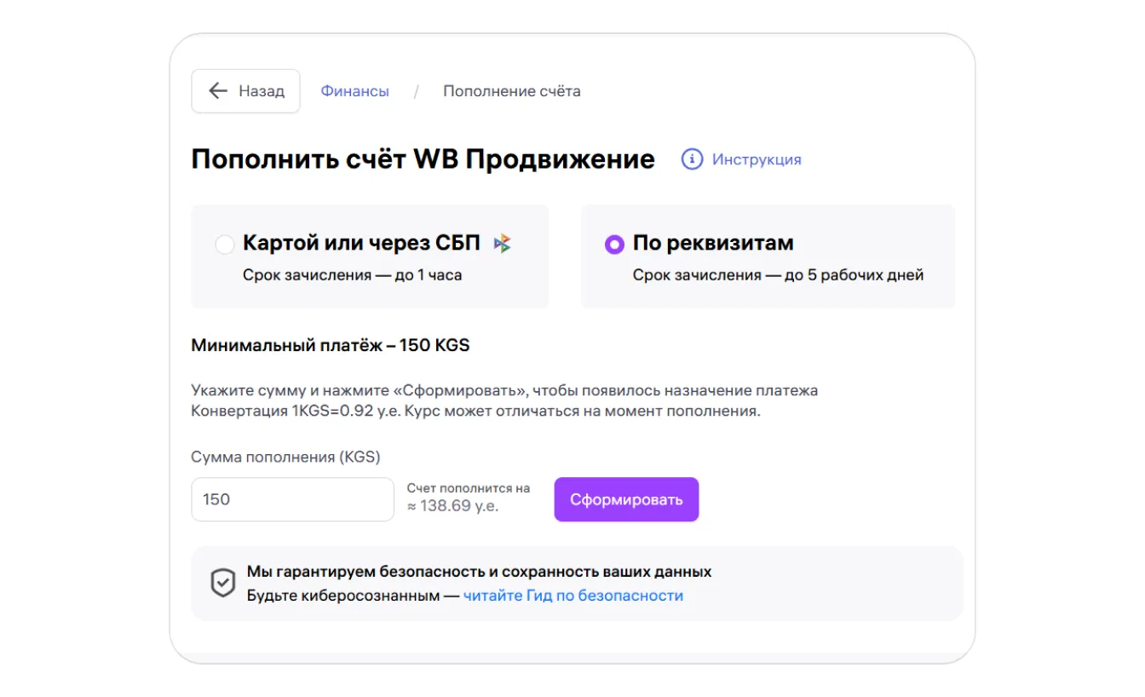Viewport: 1145px width, 697px height.
Task: Click the 'Срок зачисления — до 1 часа' text
Action: pos(352,275)
